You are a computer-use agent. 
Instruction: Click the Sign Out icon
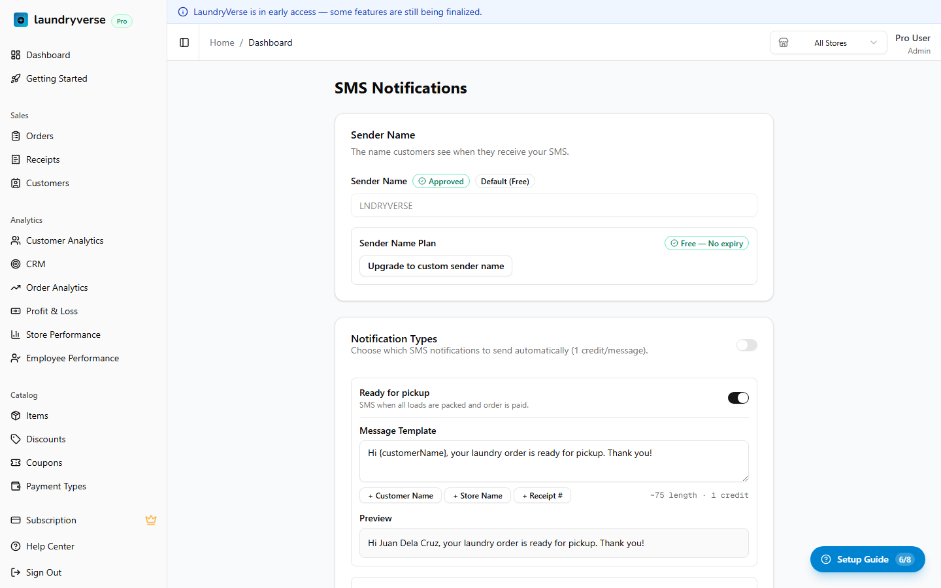(16, 572)
